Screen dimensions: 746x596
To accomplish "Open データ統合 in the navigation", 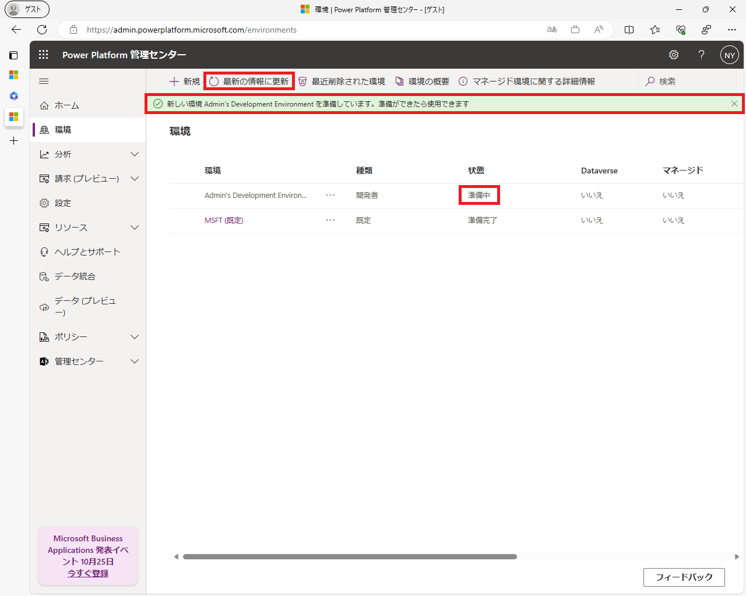I will (88, 276).
